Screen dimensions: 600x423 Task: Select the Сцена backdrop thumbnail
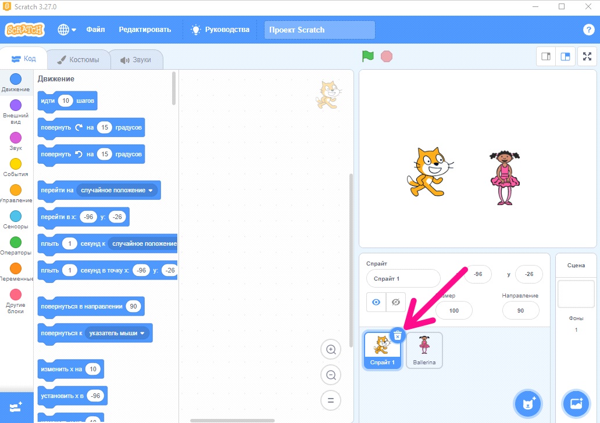[x=576, y=294]
